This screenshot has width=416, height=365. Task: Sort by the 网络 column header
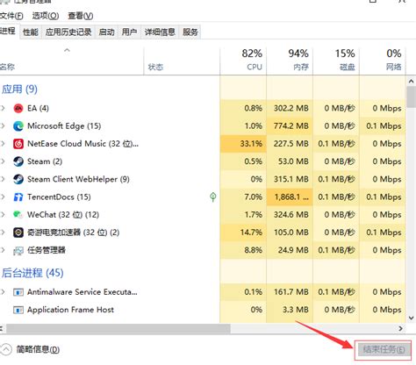coord(383,61)
